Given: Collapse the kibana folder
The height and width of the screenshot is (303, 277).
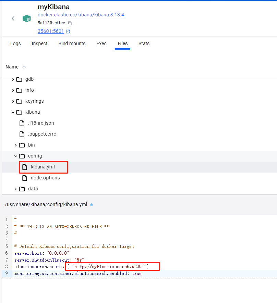Looking at the screenshot, I should tap(13, 112).
